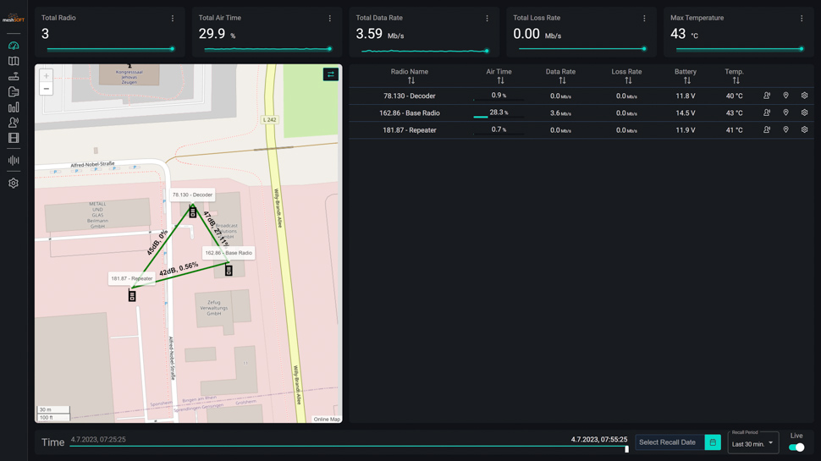The width and height of the screenshot is (821, 461).
Task: Select the 78.130 - Decoder table row name
Action: pos(410,96)
